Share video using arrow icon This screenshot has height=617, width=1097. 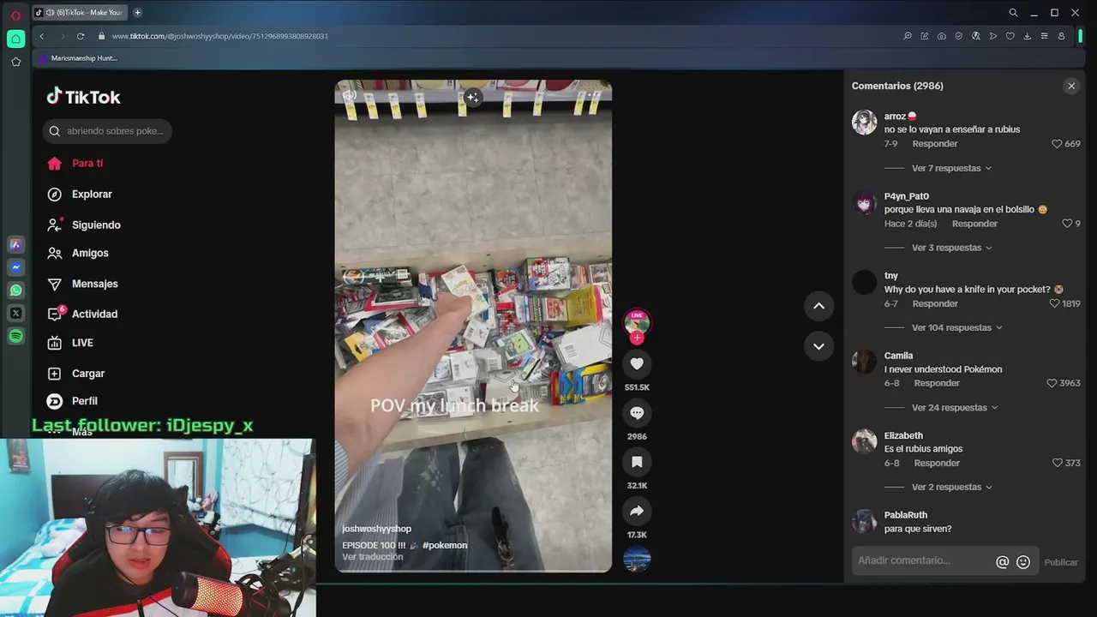point(637,512)
